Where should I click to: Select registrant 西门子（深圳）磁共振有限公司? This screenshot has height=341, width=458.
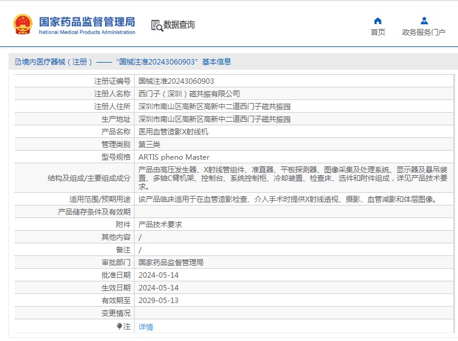tap(189, 93)
